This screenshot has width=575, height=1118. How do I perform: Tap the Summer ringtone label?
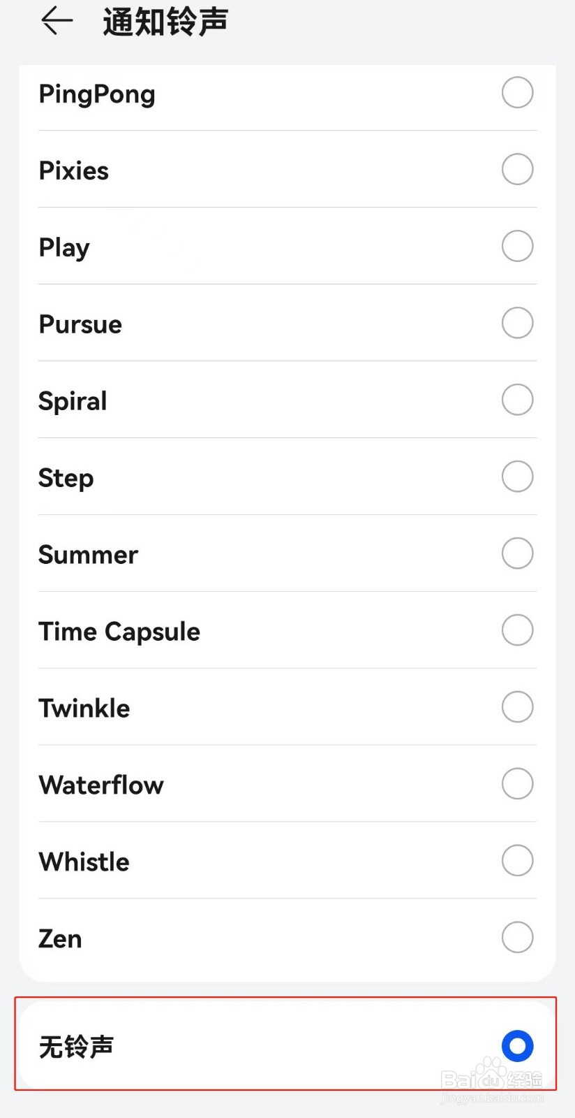[88, 555]
